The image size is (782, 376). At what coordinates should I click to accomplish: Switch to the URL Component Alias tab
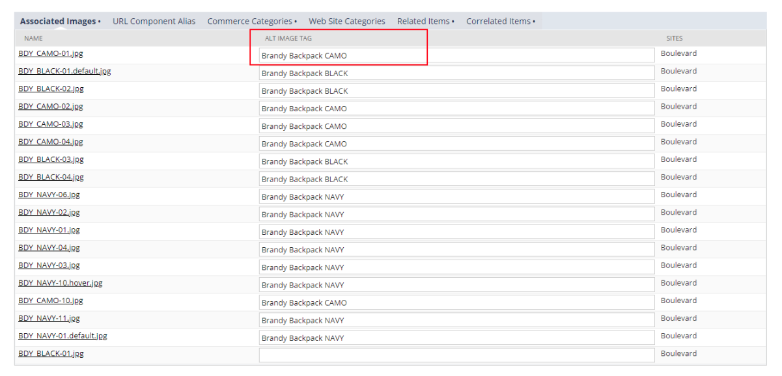[x=154, y=21]
